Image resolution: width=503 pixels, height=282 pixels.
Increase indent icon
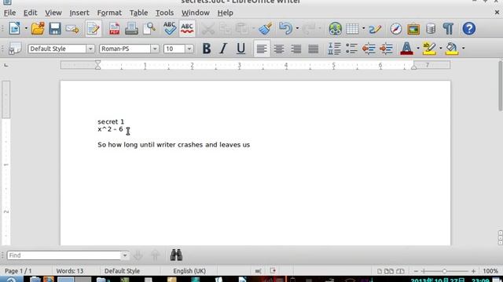(386, 49)
